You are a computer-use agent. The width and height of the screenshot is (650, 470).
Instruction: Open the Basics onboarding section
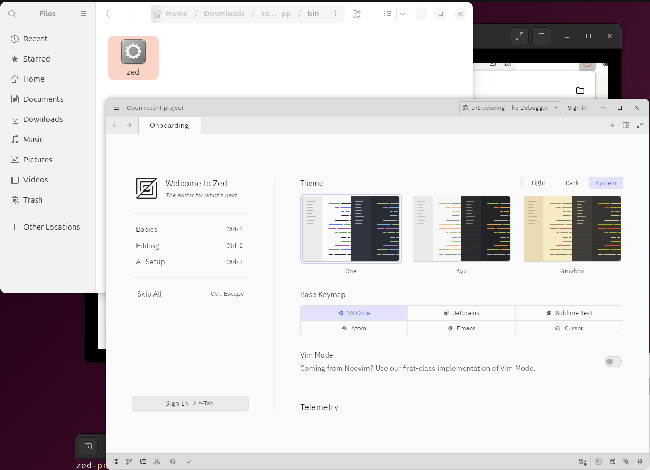pos(190,229)
